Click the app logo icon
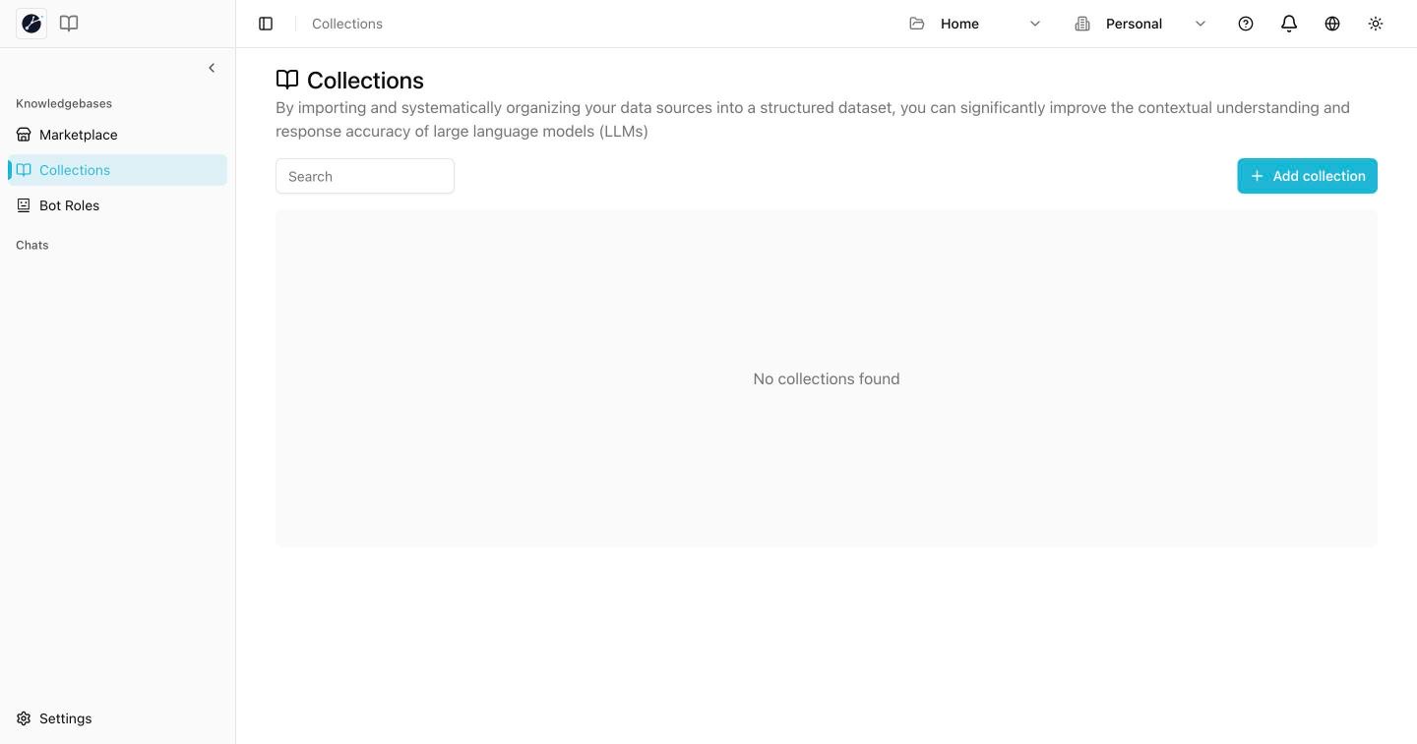This screenshot has width=1417, height=744. [31, 24]
